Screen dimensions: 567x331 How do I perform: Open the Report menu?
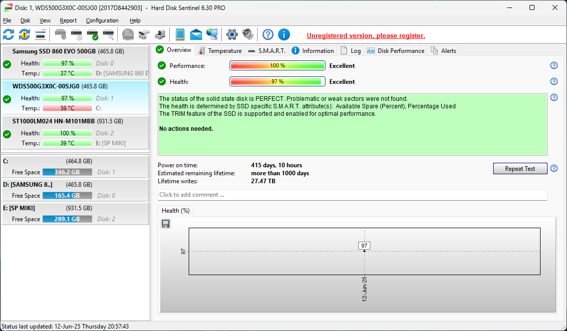(x=68, y=20)
